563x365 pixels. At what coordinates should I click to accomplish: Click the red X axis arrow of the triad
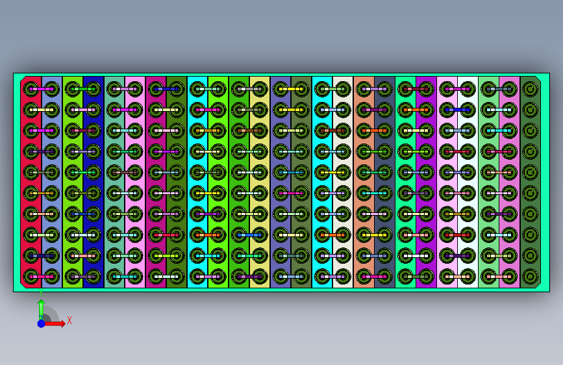55,323
